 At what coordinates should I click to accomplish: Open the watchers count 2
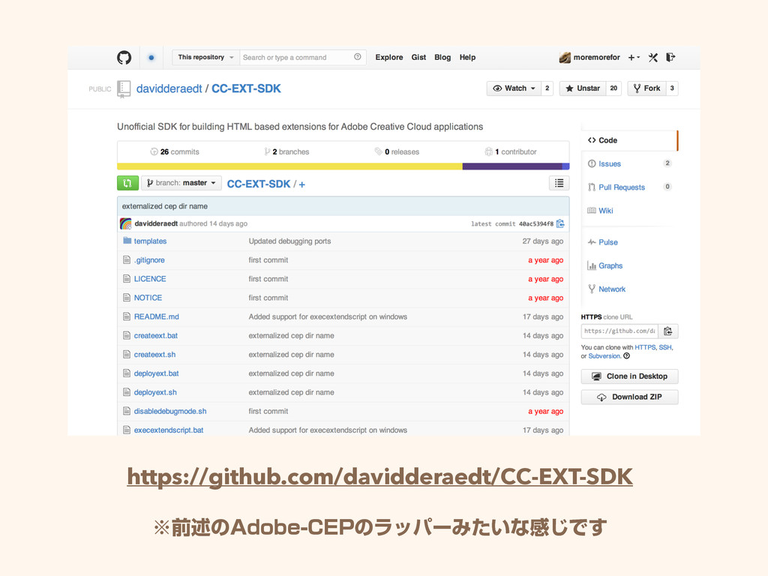coord(547,88)
